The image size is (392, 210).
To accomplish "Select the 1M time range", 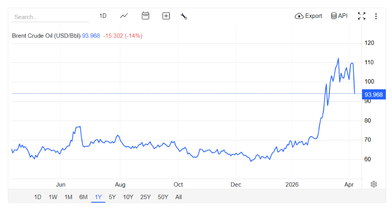I will point(68,197).
